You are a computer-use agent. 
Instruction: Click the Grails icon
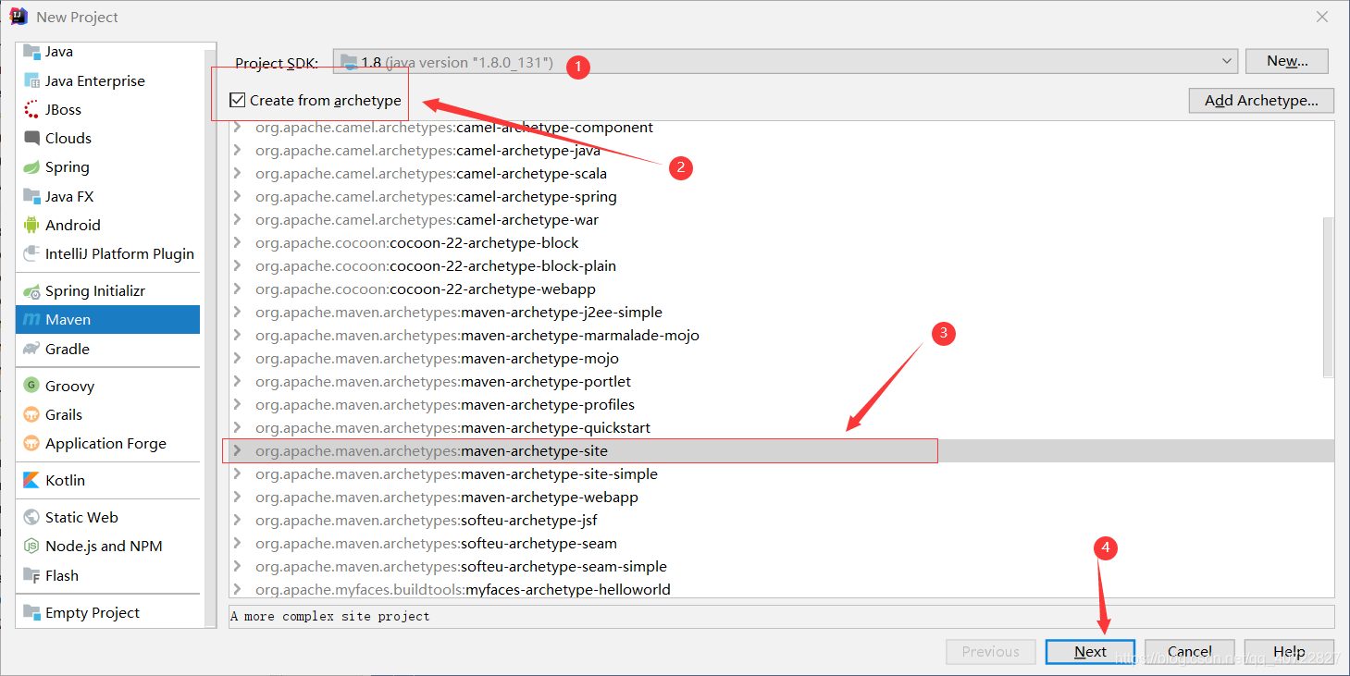tap(31, 414)
